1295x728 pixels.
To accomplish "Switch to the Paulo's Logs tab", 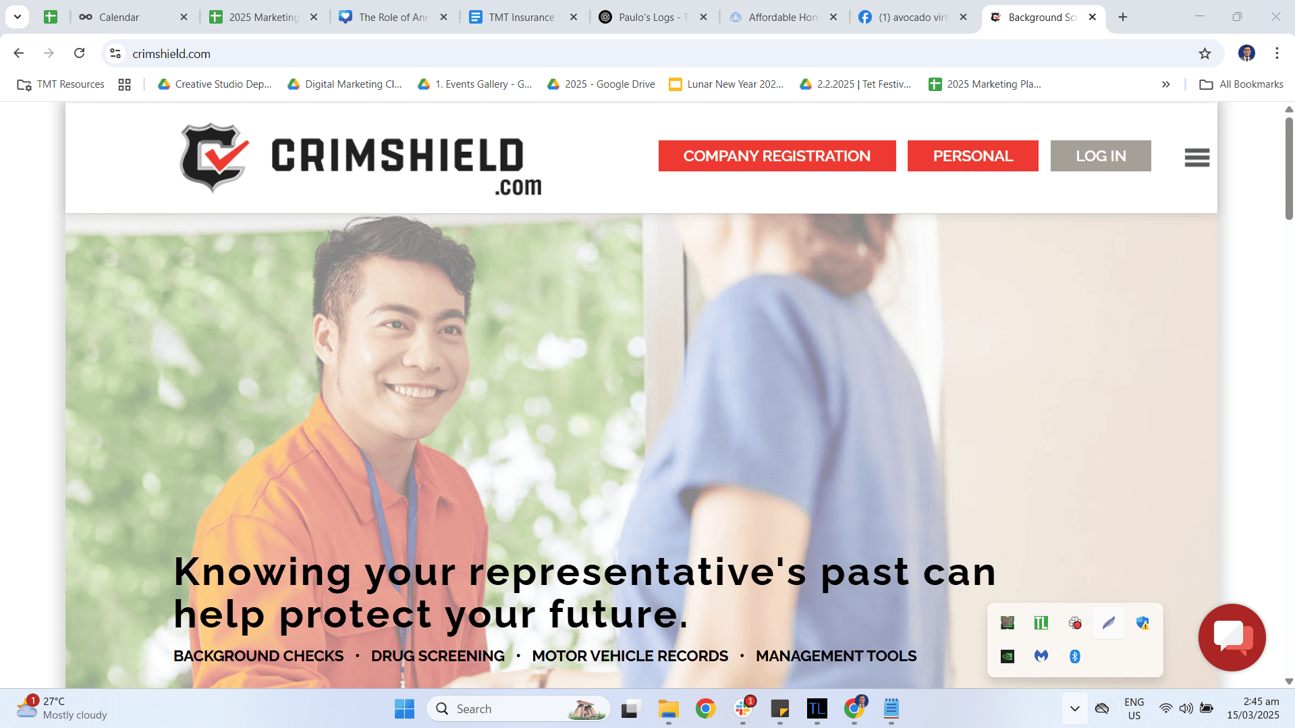I will (x=653, y=17).
